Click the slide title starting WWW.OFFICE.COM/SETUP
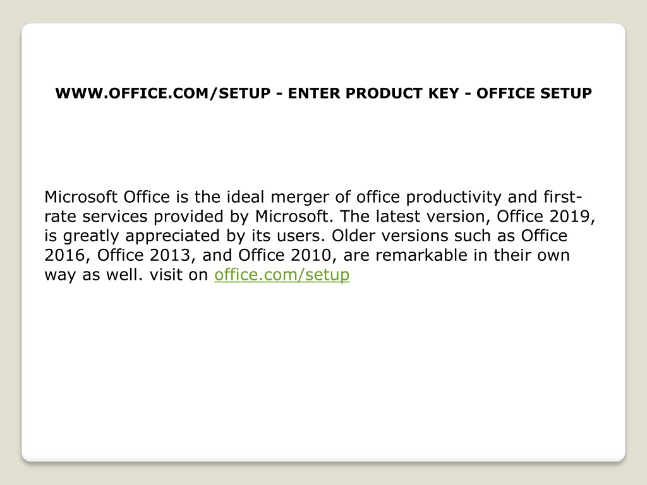This screenshot has height=485, width=647. click(x=323, y=93)
